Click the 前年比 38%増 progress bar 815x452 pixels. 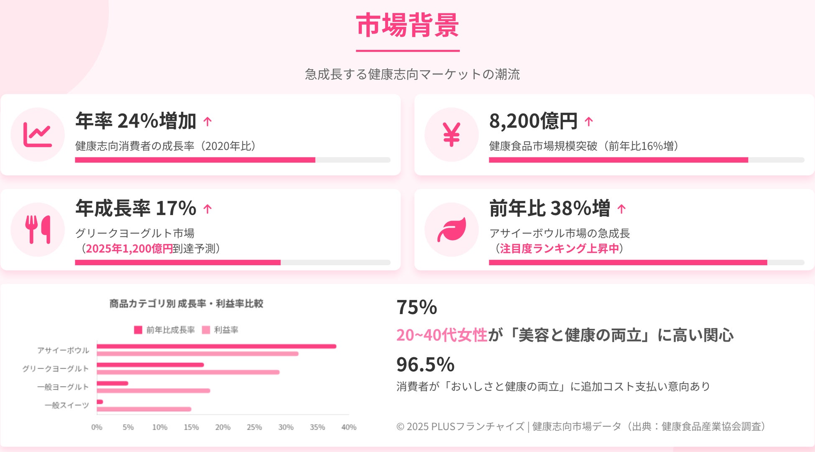(x=646, y=262)
